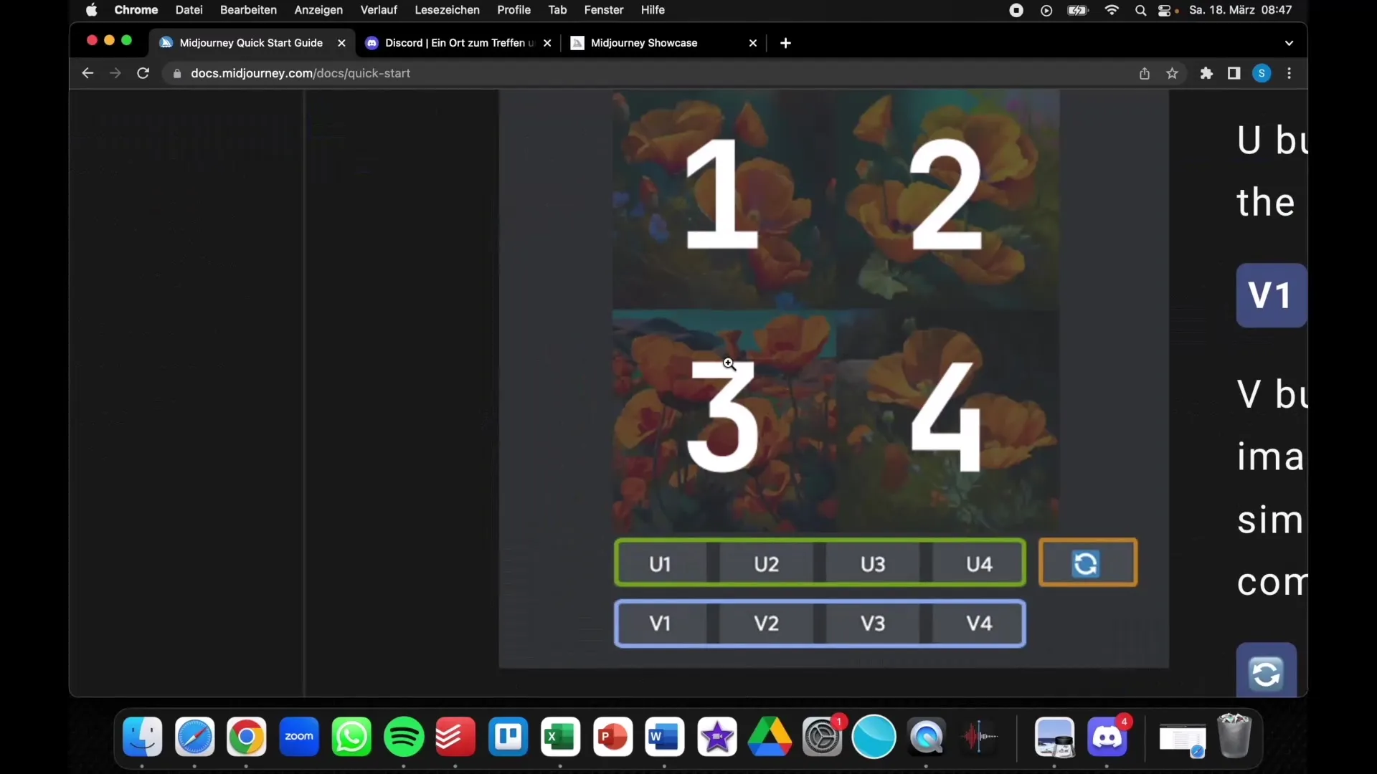Open the Chrome application menu
Image resolution: width=1377 pixels, height=774 pixels.
(x=136, y=10)
